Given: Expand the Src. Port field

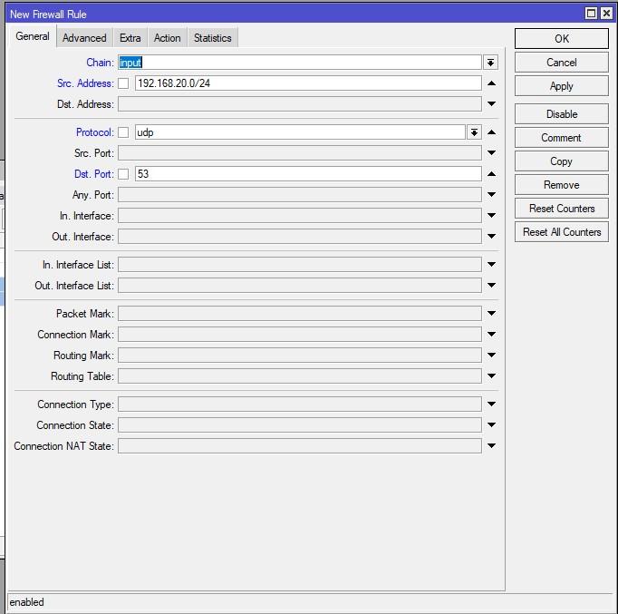Looking at the screenshot, I should [x=491, y=153].
